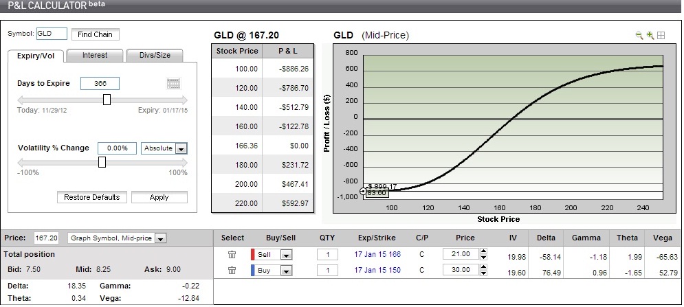Switch to the Interest tab

pyautogui.click(x=95, y=56)
